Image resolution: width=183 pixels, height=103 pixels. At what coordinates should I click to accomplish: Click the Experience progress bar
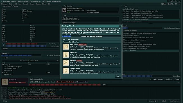click(21, 55)
